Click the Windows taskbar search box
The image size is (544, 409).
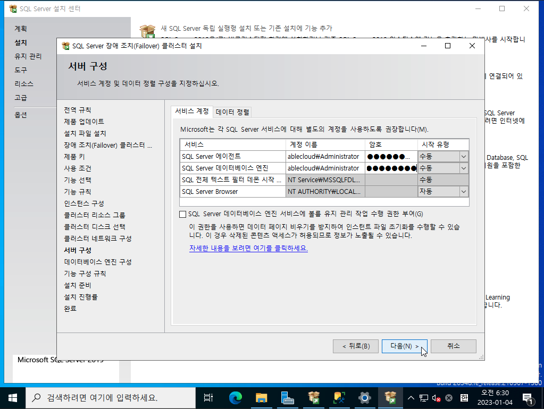110,398
